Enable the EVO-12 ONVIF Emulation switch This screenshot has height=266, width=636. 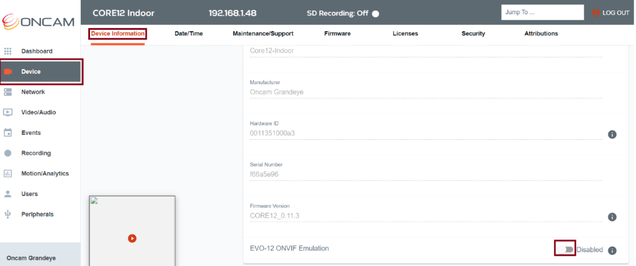click(x=565, y=249)
